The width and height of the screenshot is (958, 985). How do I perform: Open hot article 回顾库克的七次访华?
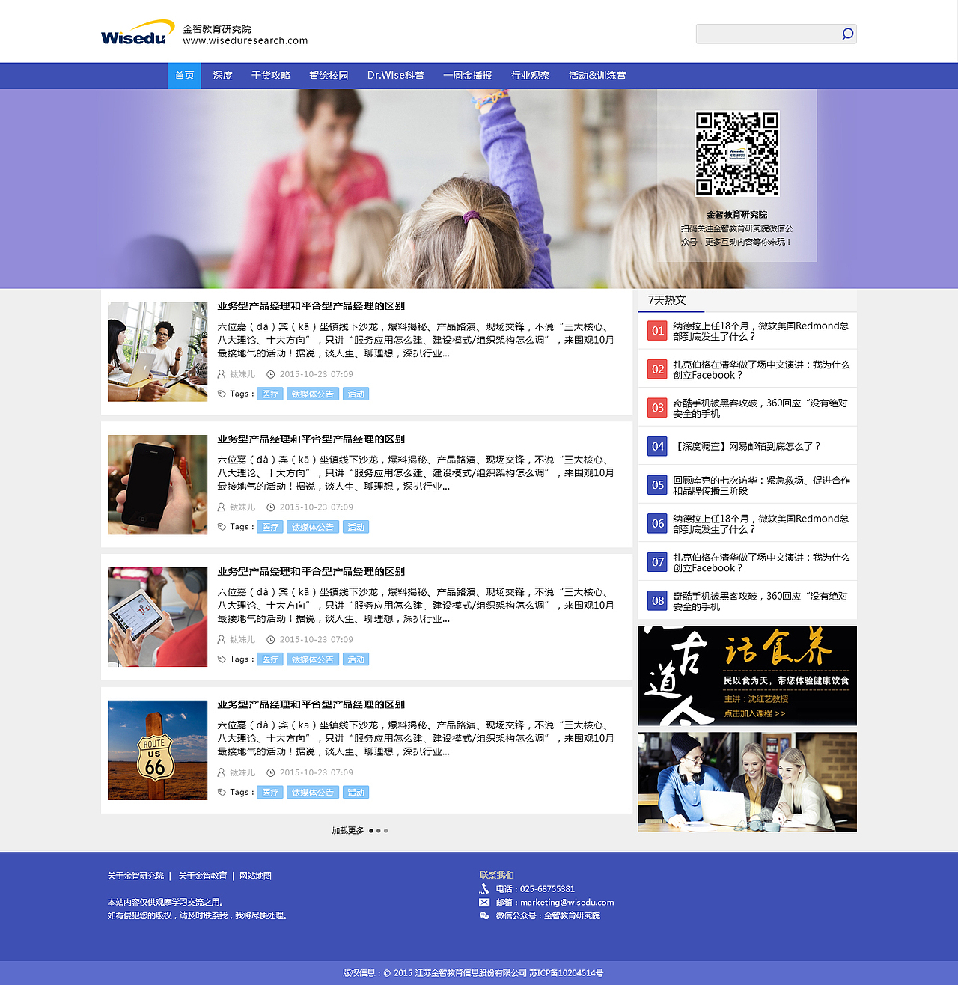click(x=761, y=485)
